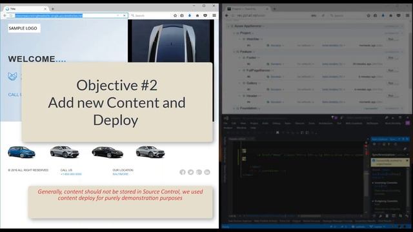Open the Edit menu in Visual Studio
Image resolution: width=413 pixels, height=232 pixels.
234,123
